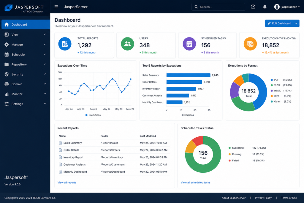Image resolution: width=304 pixels, height=203 pixels.
Task: Expand the Security menu chevron
Action: [45, 74]
